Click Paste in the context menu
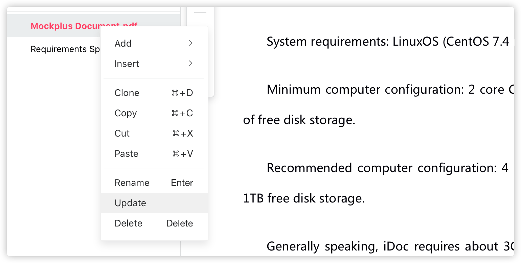Viewport: 521px width, 263px height. 127,154
